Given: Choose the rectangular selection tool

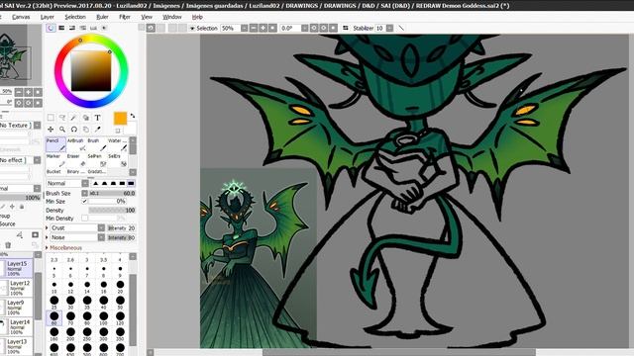Looking at the screenshot, I should pyautogui.click(x=51, y=118).
